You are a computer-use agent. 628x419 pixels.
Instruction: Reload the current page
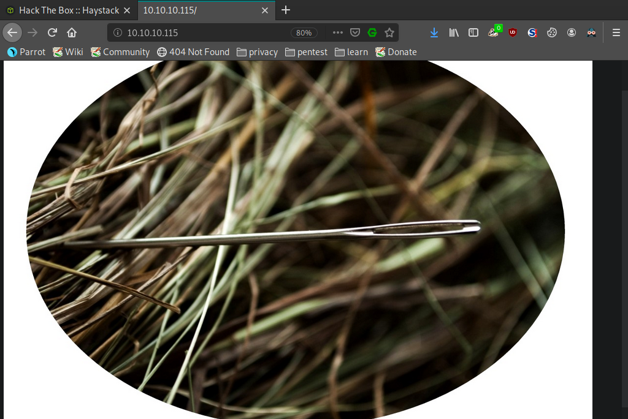point(52,32)
